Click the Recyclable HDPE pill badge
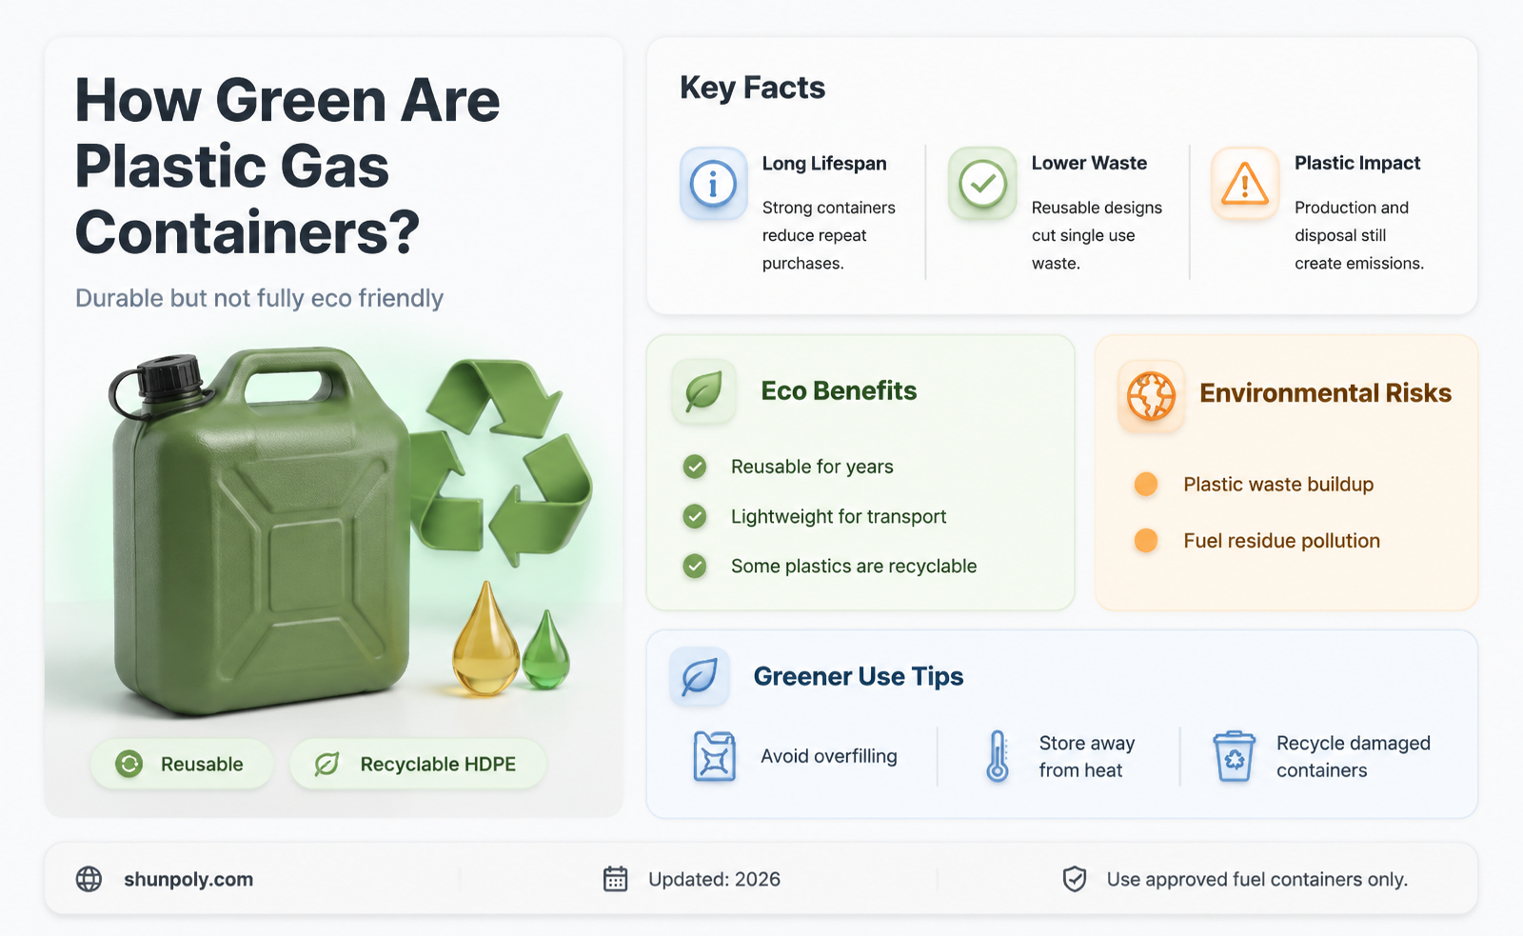This screenshot has height=936, width=1523. point(418,764)
